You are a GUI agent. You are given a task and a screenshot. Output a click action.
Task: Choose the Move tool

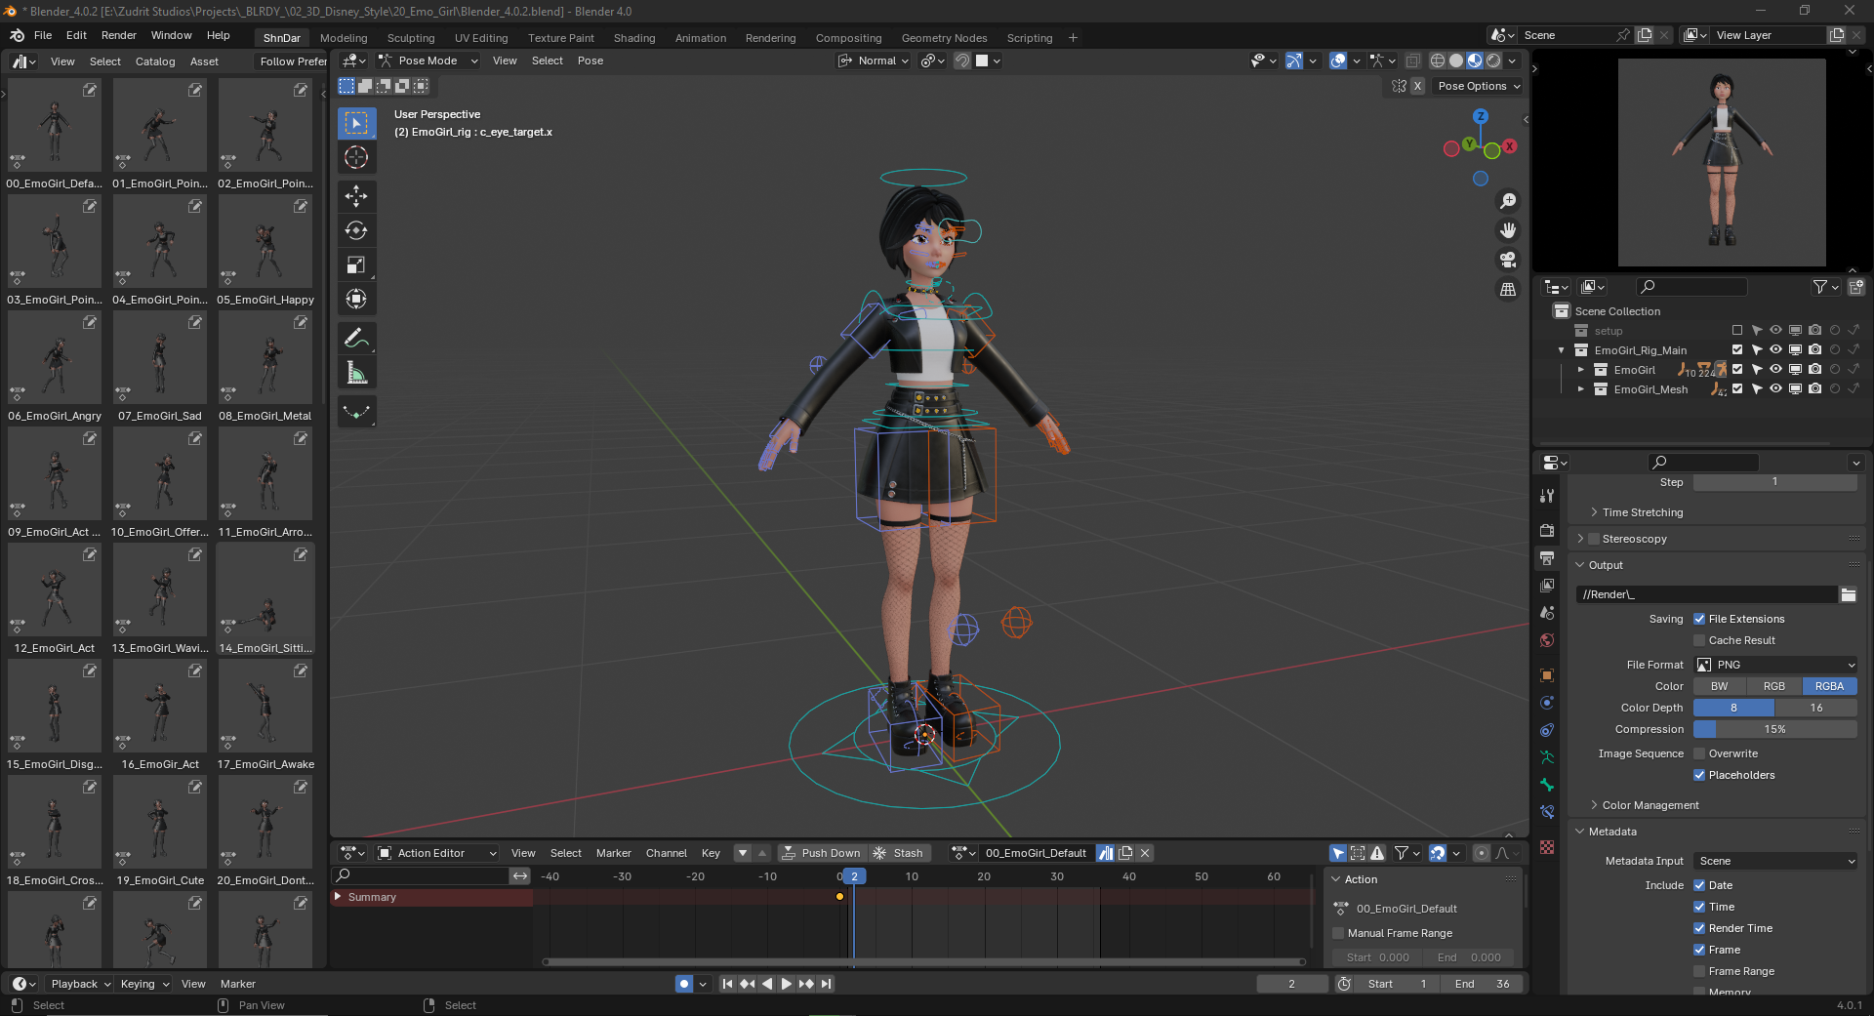point(356,196)
